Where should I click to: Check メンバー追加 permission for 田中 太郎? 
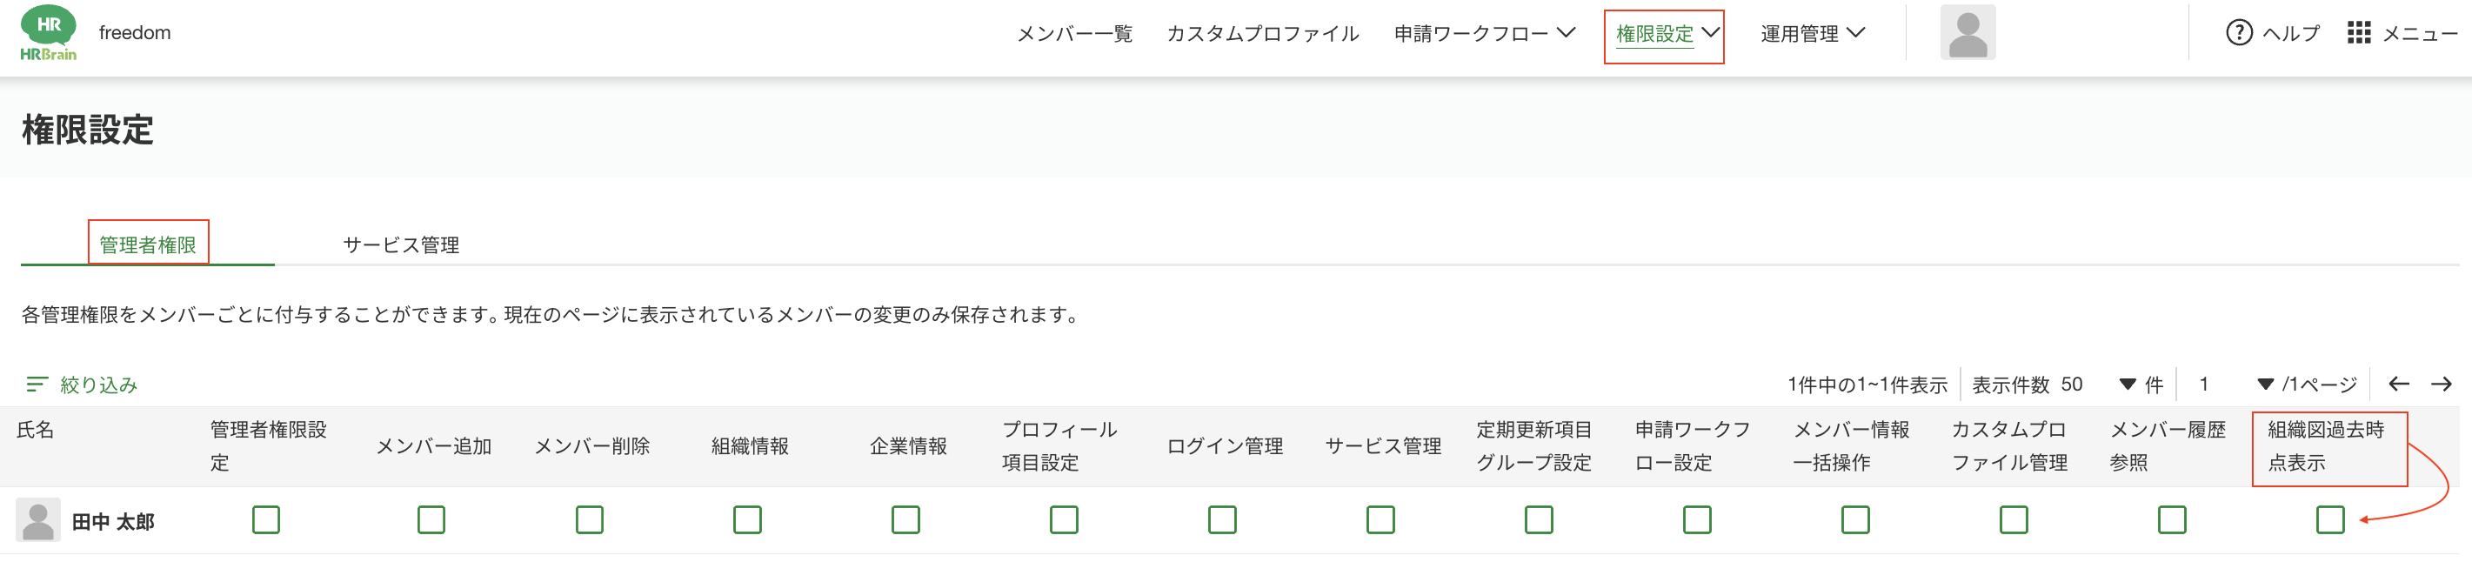click(431, 519)
